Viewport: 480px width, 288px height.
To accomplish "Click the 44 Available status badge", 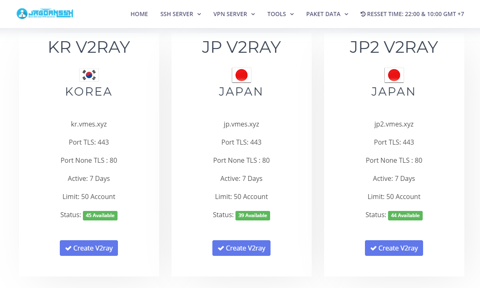I will pyautogui.click(x=405, y=215).
